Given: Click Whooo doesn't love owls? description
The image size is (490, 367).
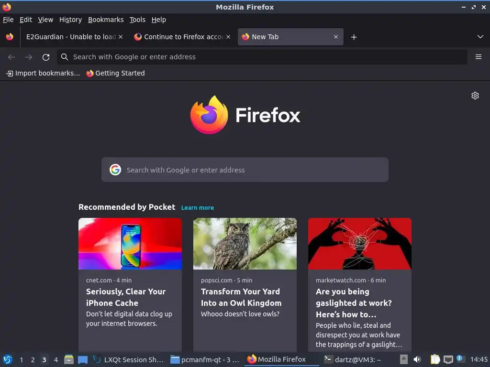Looking at the screenshot, I should (240, 314).
